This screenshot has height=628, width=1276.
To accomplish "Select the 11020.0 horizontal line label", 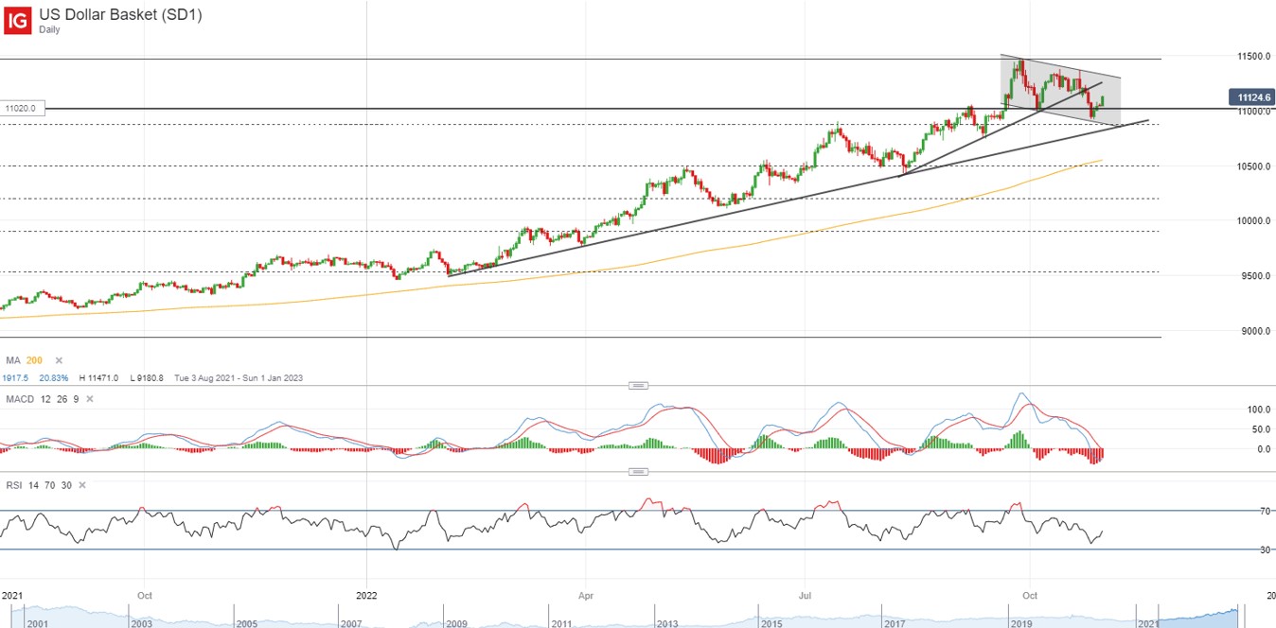I will point(20,109).
